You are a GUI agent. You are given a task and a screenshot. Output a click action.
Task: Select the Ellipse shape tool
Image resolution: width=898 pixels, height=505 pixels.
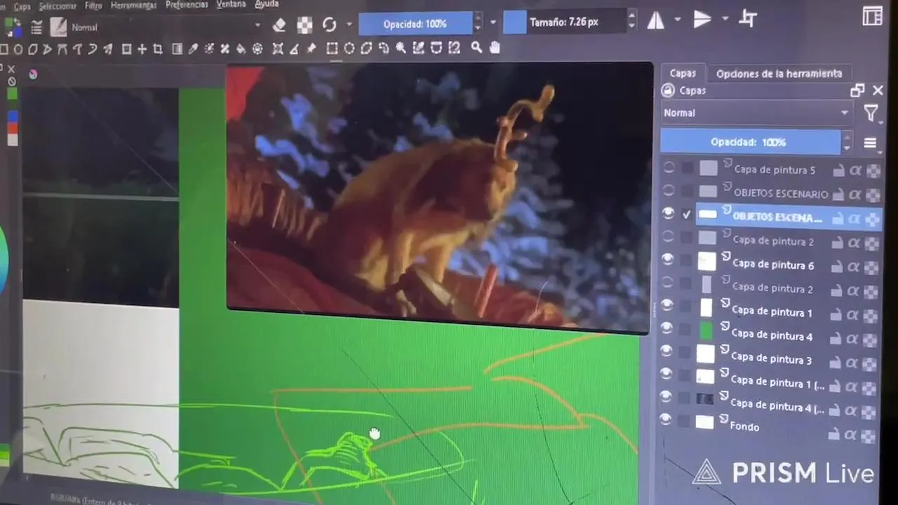(18, 48)
